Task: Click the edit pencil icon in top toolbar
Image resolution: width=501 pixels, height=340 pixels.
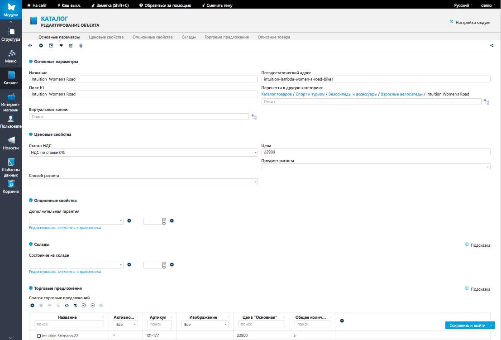Action: [71, 45]
